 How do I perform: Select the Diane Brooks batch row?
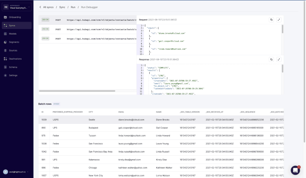(162, 120)
